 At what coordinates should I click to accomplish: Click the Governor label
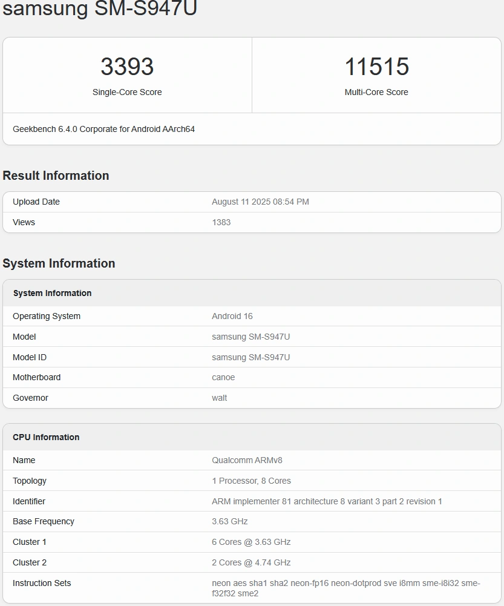(x=30, y=398)
